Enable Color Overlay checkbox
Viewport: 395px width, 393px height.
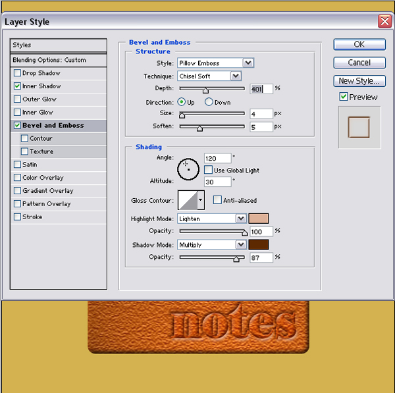[17, 178]
